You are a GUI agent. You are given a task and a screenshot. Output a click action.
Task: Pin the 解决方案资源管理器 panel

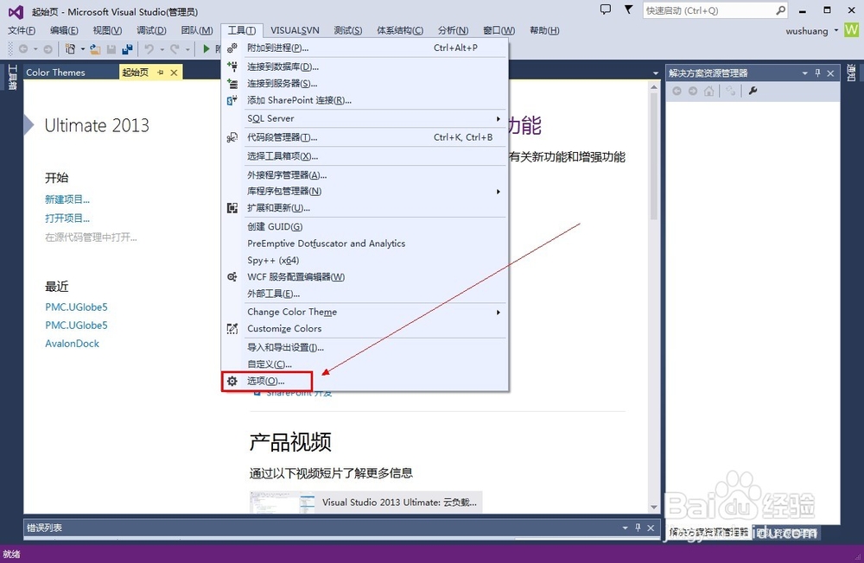[x=817, y=73]
